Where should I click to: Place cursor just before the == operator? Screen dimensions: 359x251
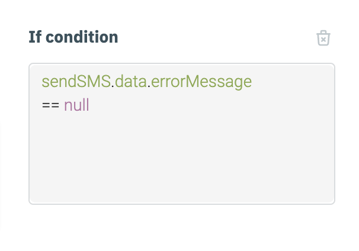point(42,106)
